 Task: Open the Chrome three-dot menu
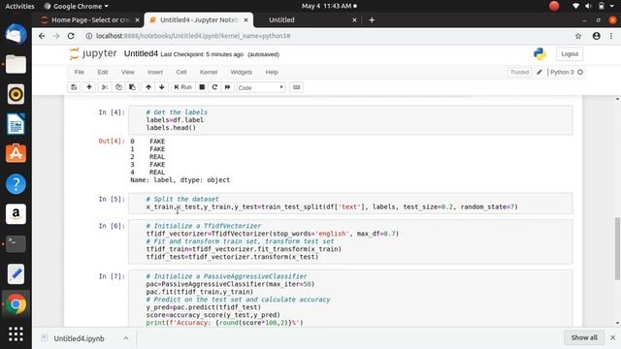611,36
